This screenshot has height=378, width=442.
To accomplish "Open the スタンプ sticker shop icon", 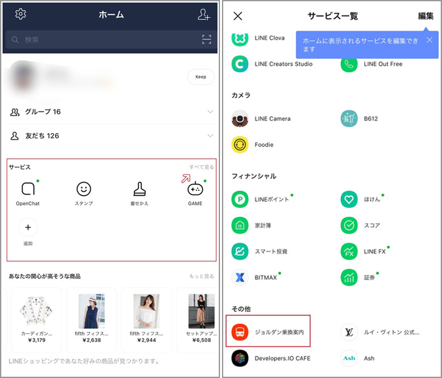I will (84, 193).
